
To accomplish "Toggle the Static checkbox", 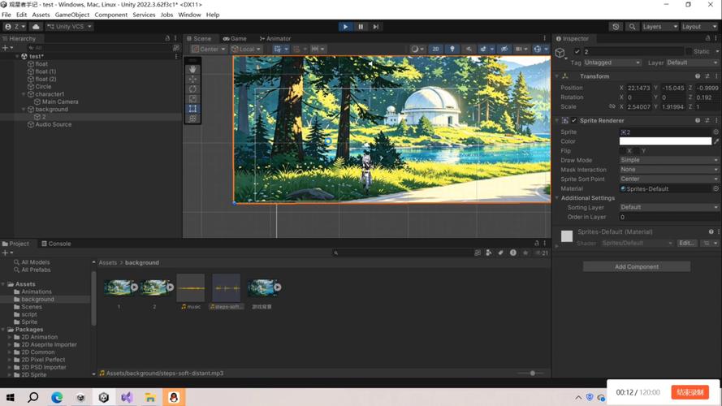I will 689,51.
